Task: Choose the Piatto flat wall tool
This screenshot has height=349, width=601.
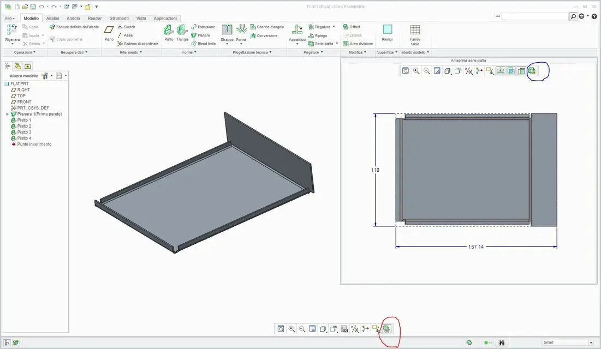Action: pyautogui.click(x=169, y=30)
